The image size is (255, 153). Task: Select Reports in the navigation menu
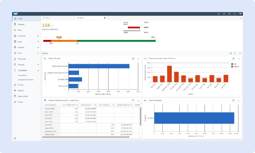click(26, 90)
